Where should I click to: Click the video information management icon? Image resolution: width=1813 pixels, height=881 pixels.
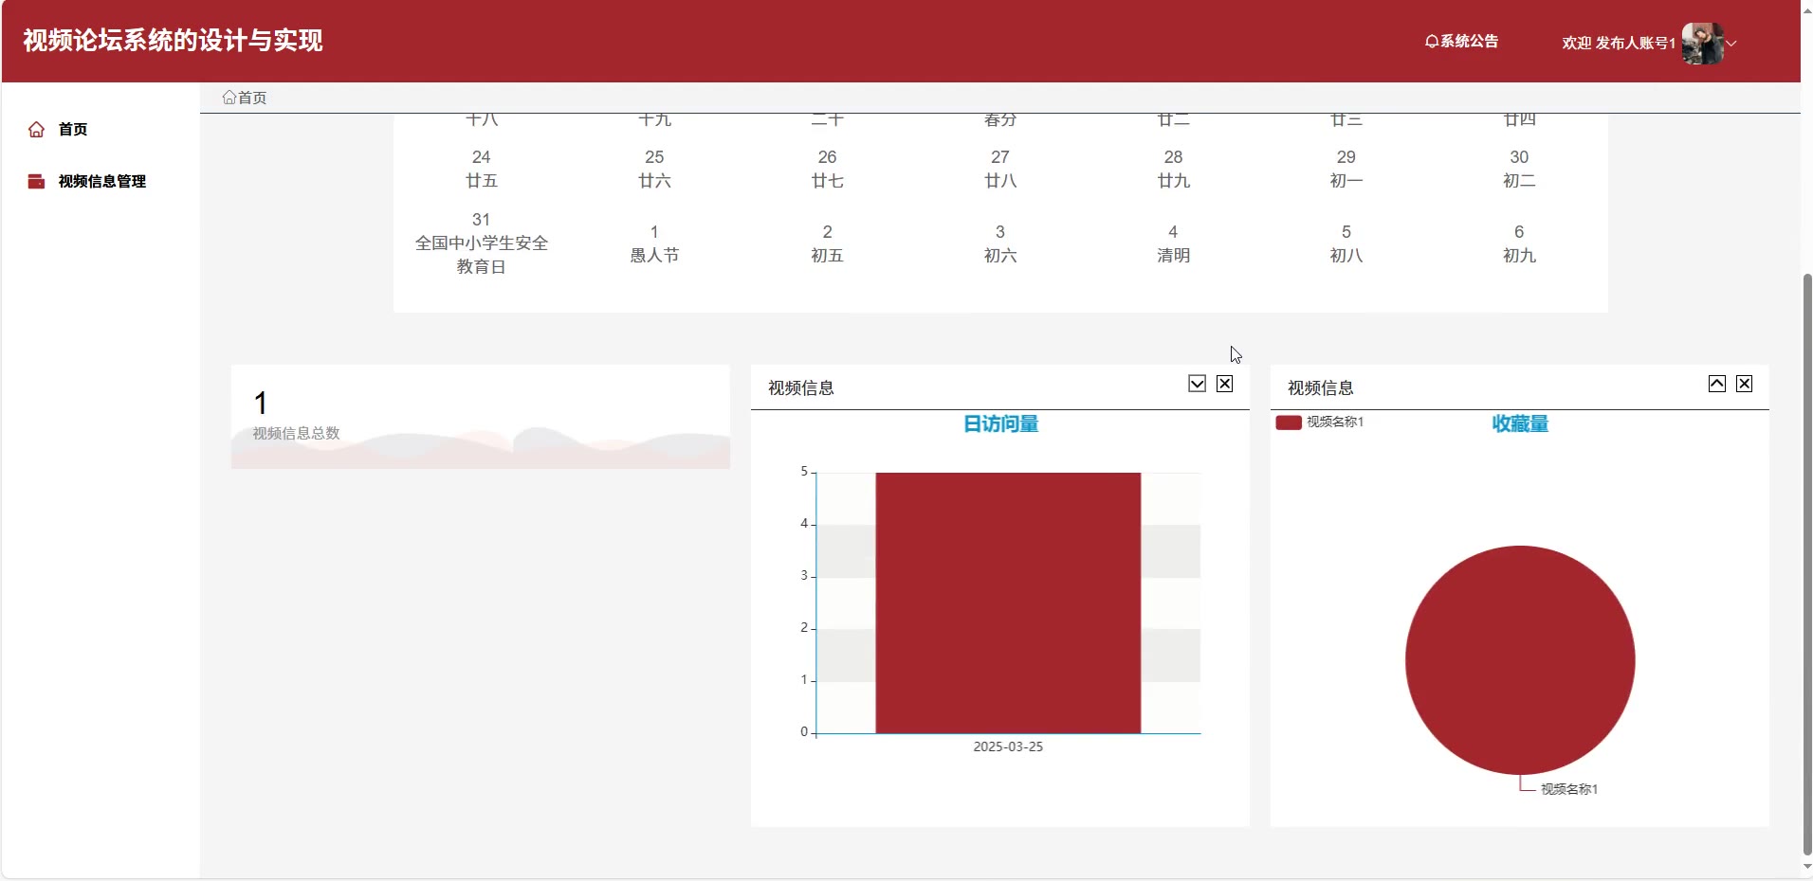point(36,182)
